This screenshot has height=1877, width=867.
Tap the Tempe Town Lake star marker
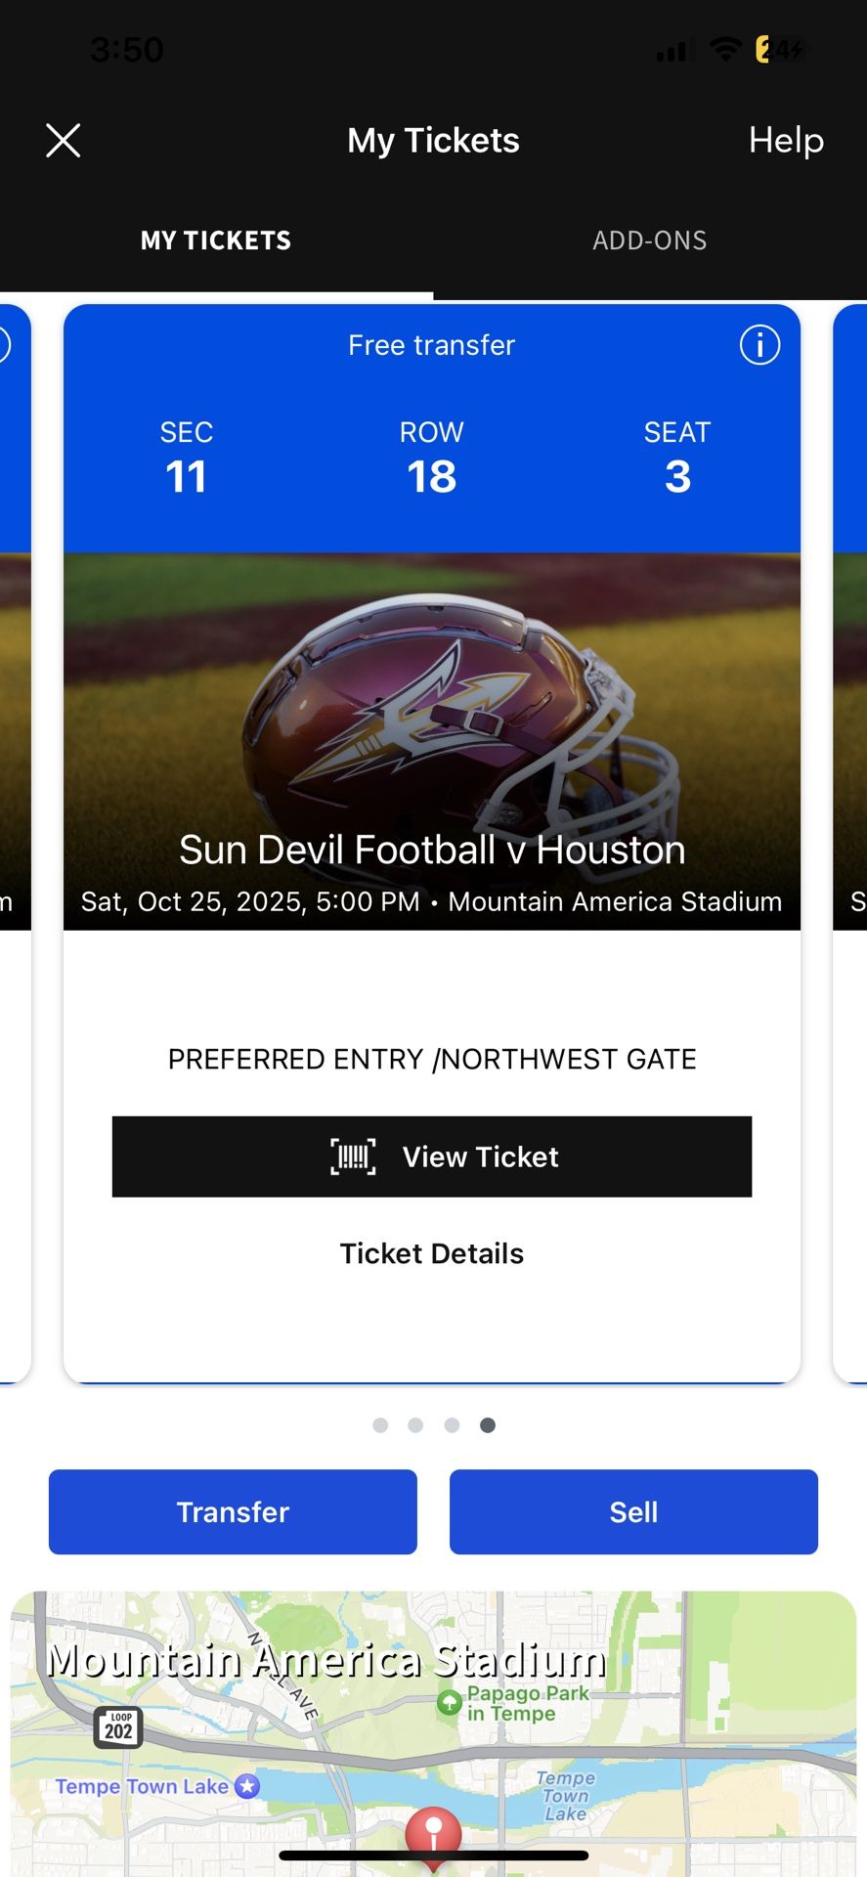248,1786
